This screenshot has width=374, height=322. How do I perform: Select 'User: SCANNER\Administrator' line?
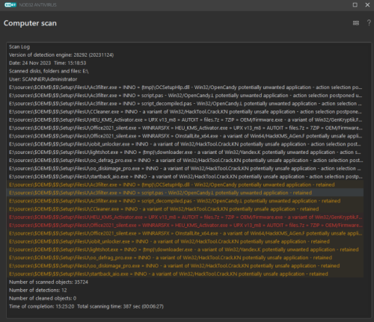coord(43,79)
